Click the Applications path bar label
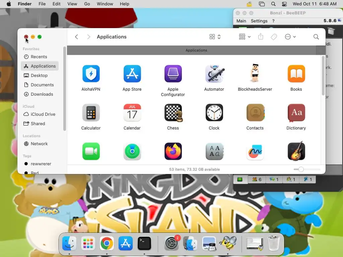 pyautogui.click(x=196, y=50)
